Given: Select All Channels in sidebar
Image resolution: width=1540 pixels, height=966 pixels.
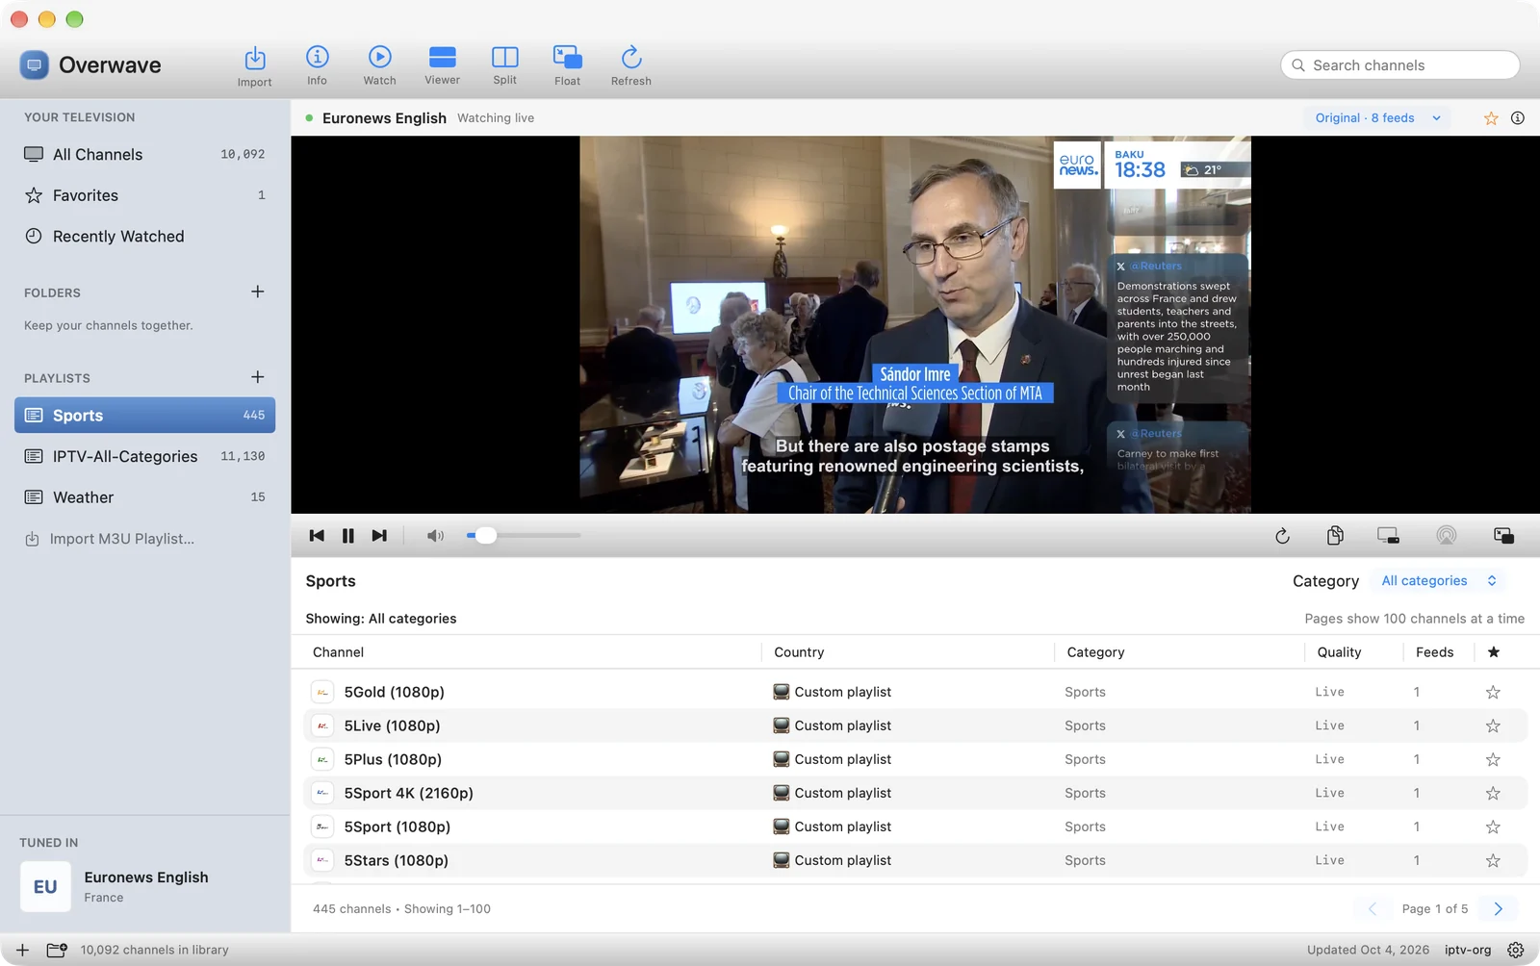Looking at the screenshot, I should [145, 154].
